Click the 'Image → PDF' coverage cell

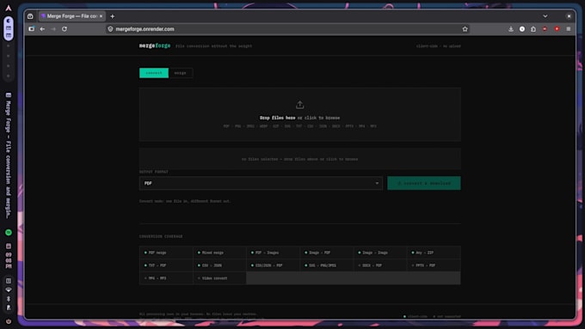click(x=326, y=253)
